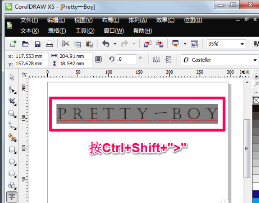Click the vertical scrollbar thumb
Viewport: 259px width, 203px height.
[247, 149]
